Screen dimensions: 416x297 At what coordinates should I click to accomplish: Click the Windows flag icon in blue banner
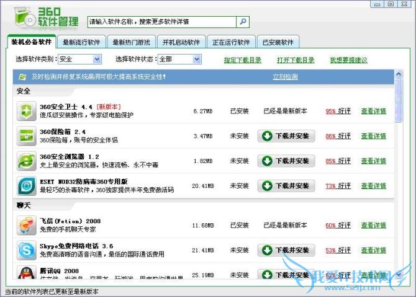tap(22, 77)
